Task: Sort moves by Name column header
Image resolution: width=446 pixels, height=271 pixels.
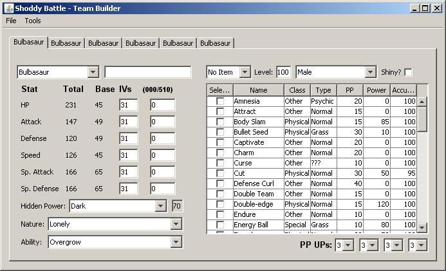Action: (x=259, y=90)
